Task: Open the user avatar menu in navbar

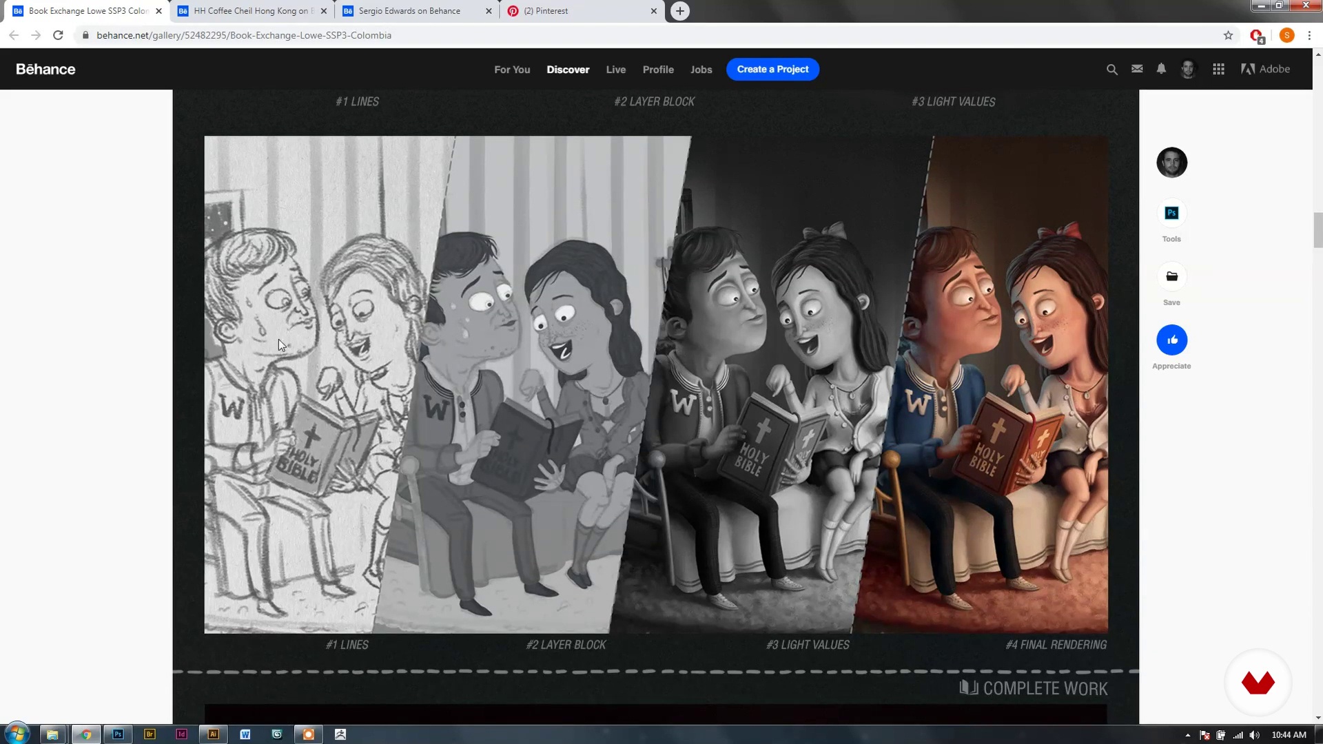Action: pyautogui.click(x=1187, y=69)
